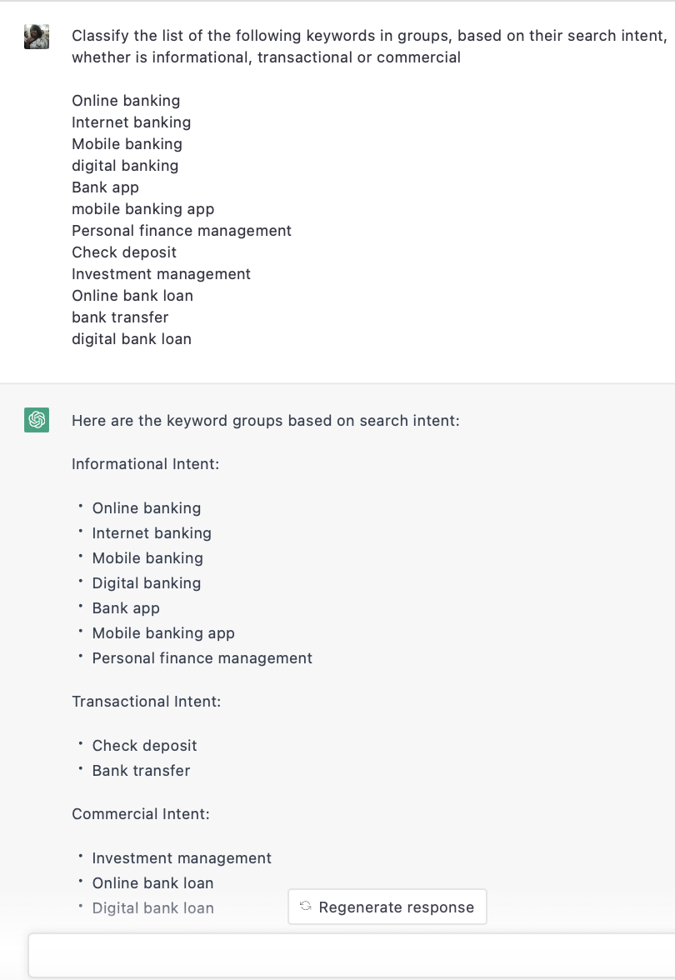Click the 'Commercial Intent:' heading
The height and width of the screenshot is (980, 675).
coord(140,814)
